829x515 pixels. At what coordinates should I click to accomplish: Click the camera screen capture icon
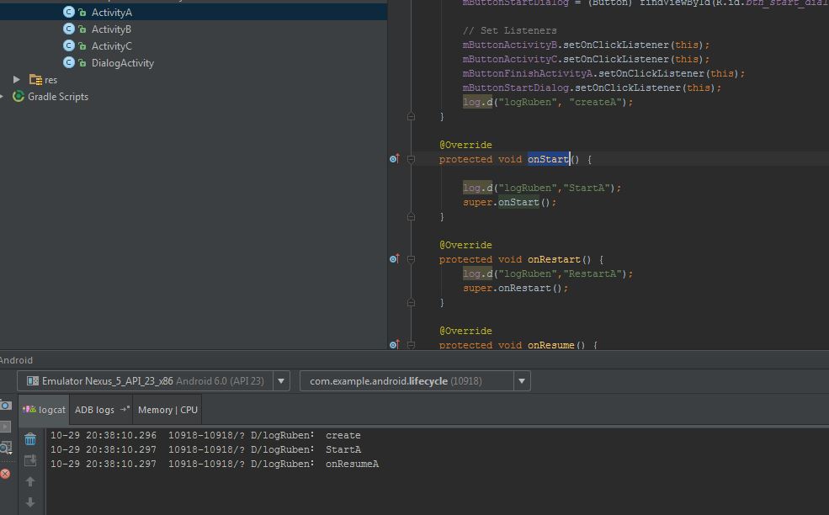coord(5,406)
